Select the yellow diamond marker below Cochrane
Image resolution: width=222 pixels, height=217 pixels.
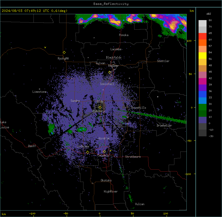point(88,152)
